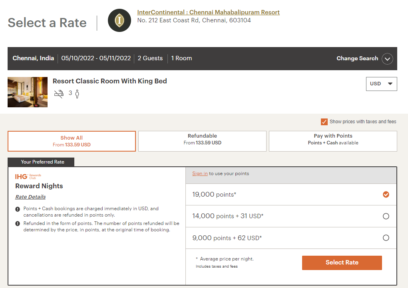Click the Select a Rate page heading

(x=47, y=23)
